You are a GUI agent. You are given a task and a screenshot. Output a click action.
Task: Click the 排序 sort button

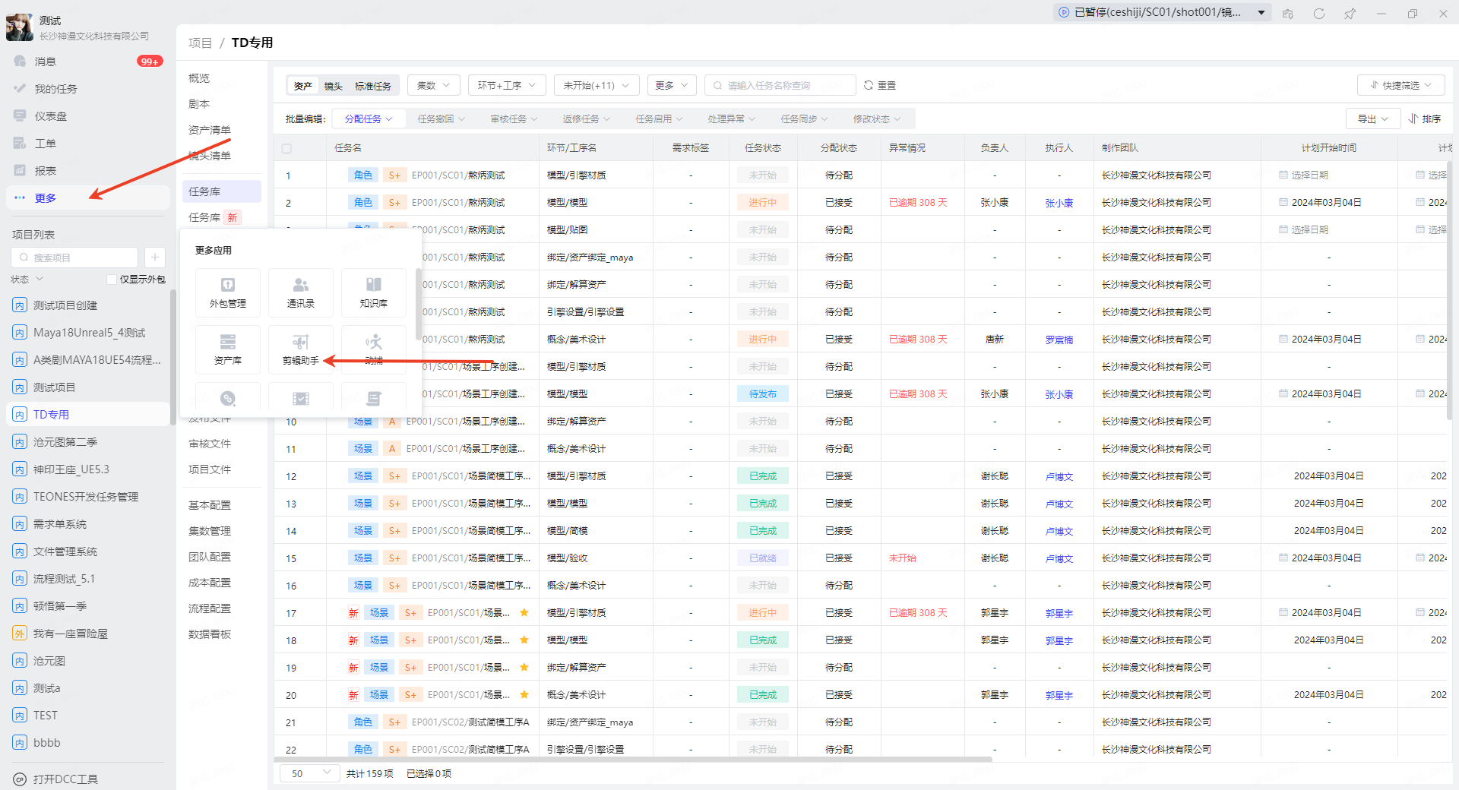[1424, 119]
